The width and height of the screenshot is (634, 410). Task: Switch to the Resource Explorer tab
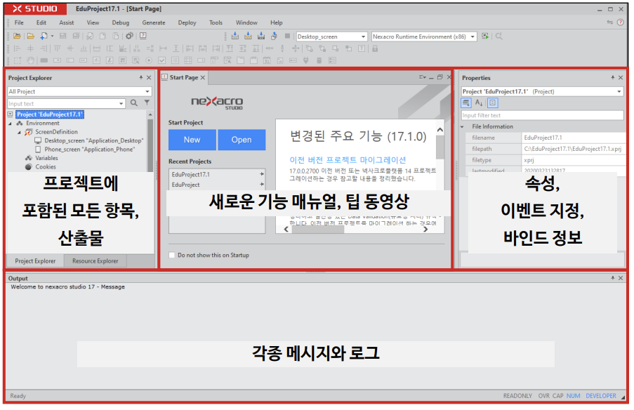point(95,260)
